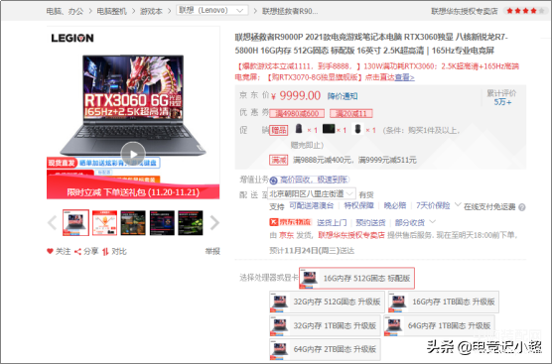Image resolution: width=552 pixels, height=364 pixels.
Task: Expand the logistics options chevron
Action: tap(432, 221)
